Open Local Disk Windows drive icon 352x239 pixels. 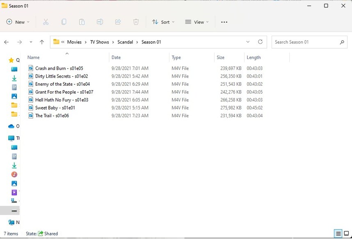(x=14, y=201)
